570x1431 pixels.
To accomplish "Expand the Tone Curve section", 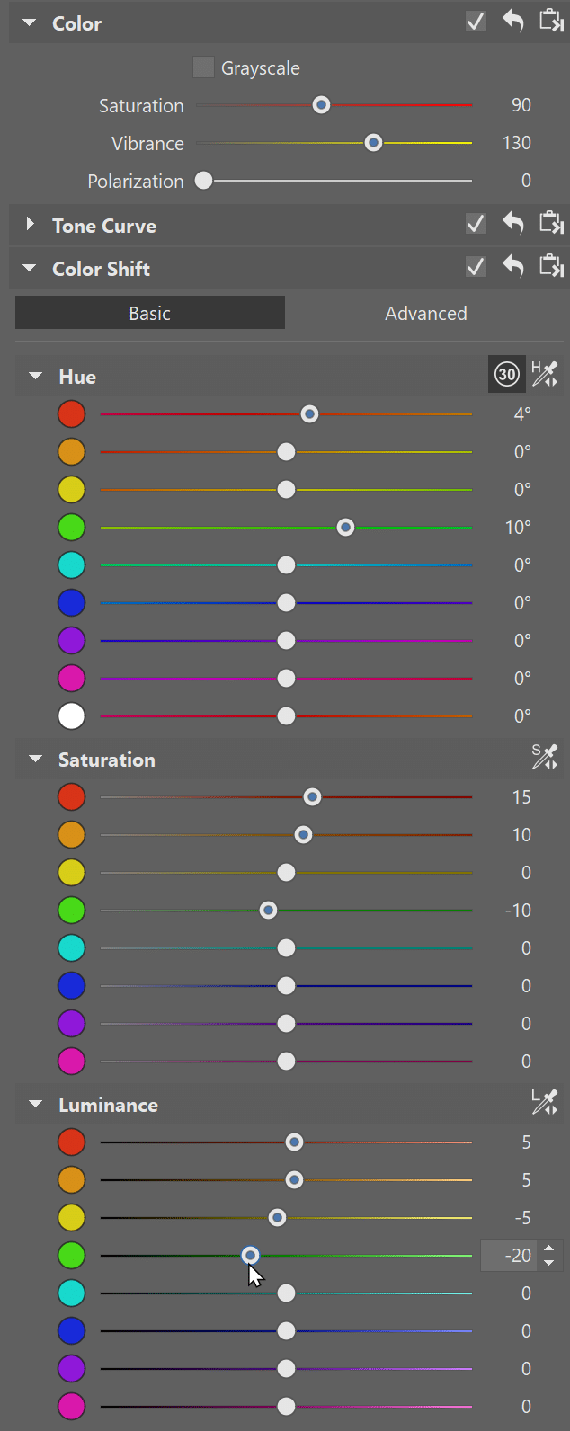I will point(30,224).
